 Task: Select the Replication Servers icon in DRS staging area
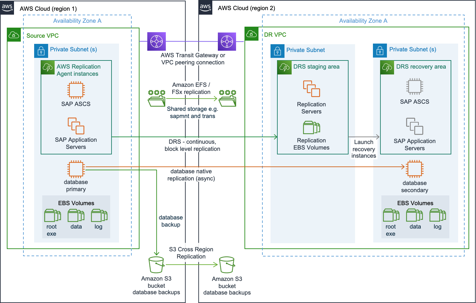pos(311,89)
